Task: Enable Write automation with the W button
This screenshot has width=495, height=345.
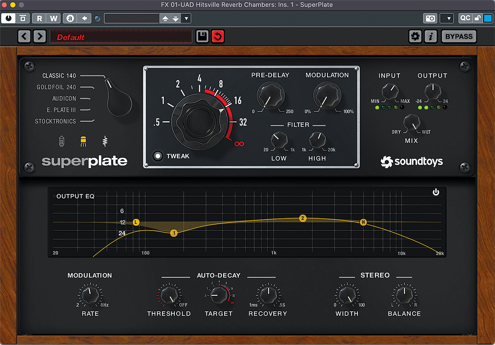Action: pyautogui.click(x=53, y=18)
